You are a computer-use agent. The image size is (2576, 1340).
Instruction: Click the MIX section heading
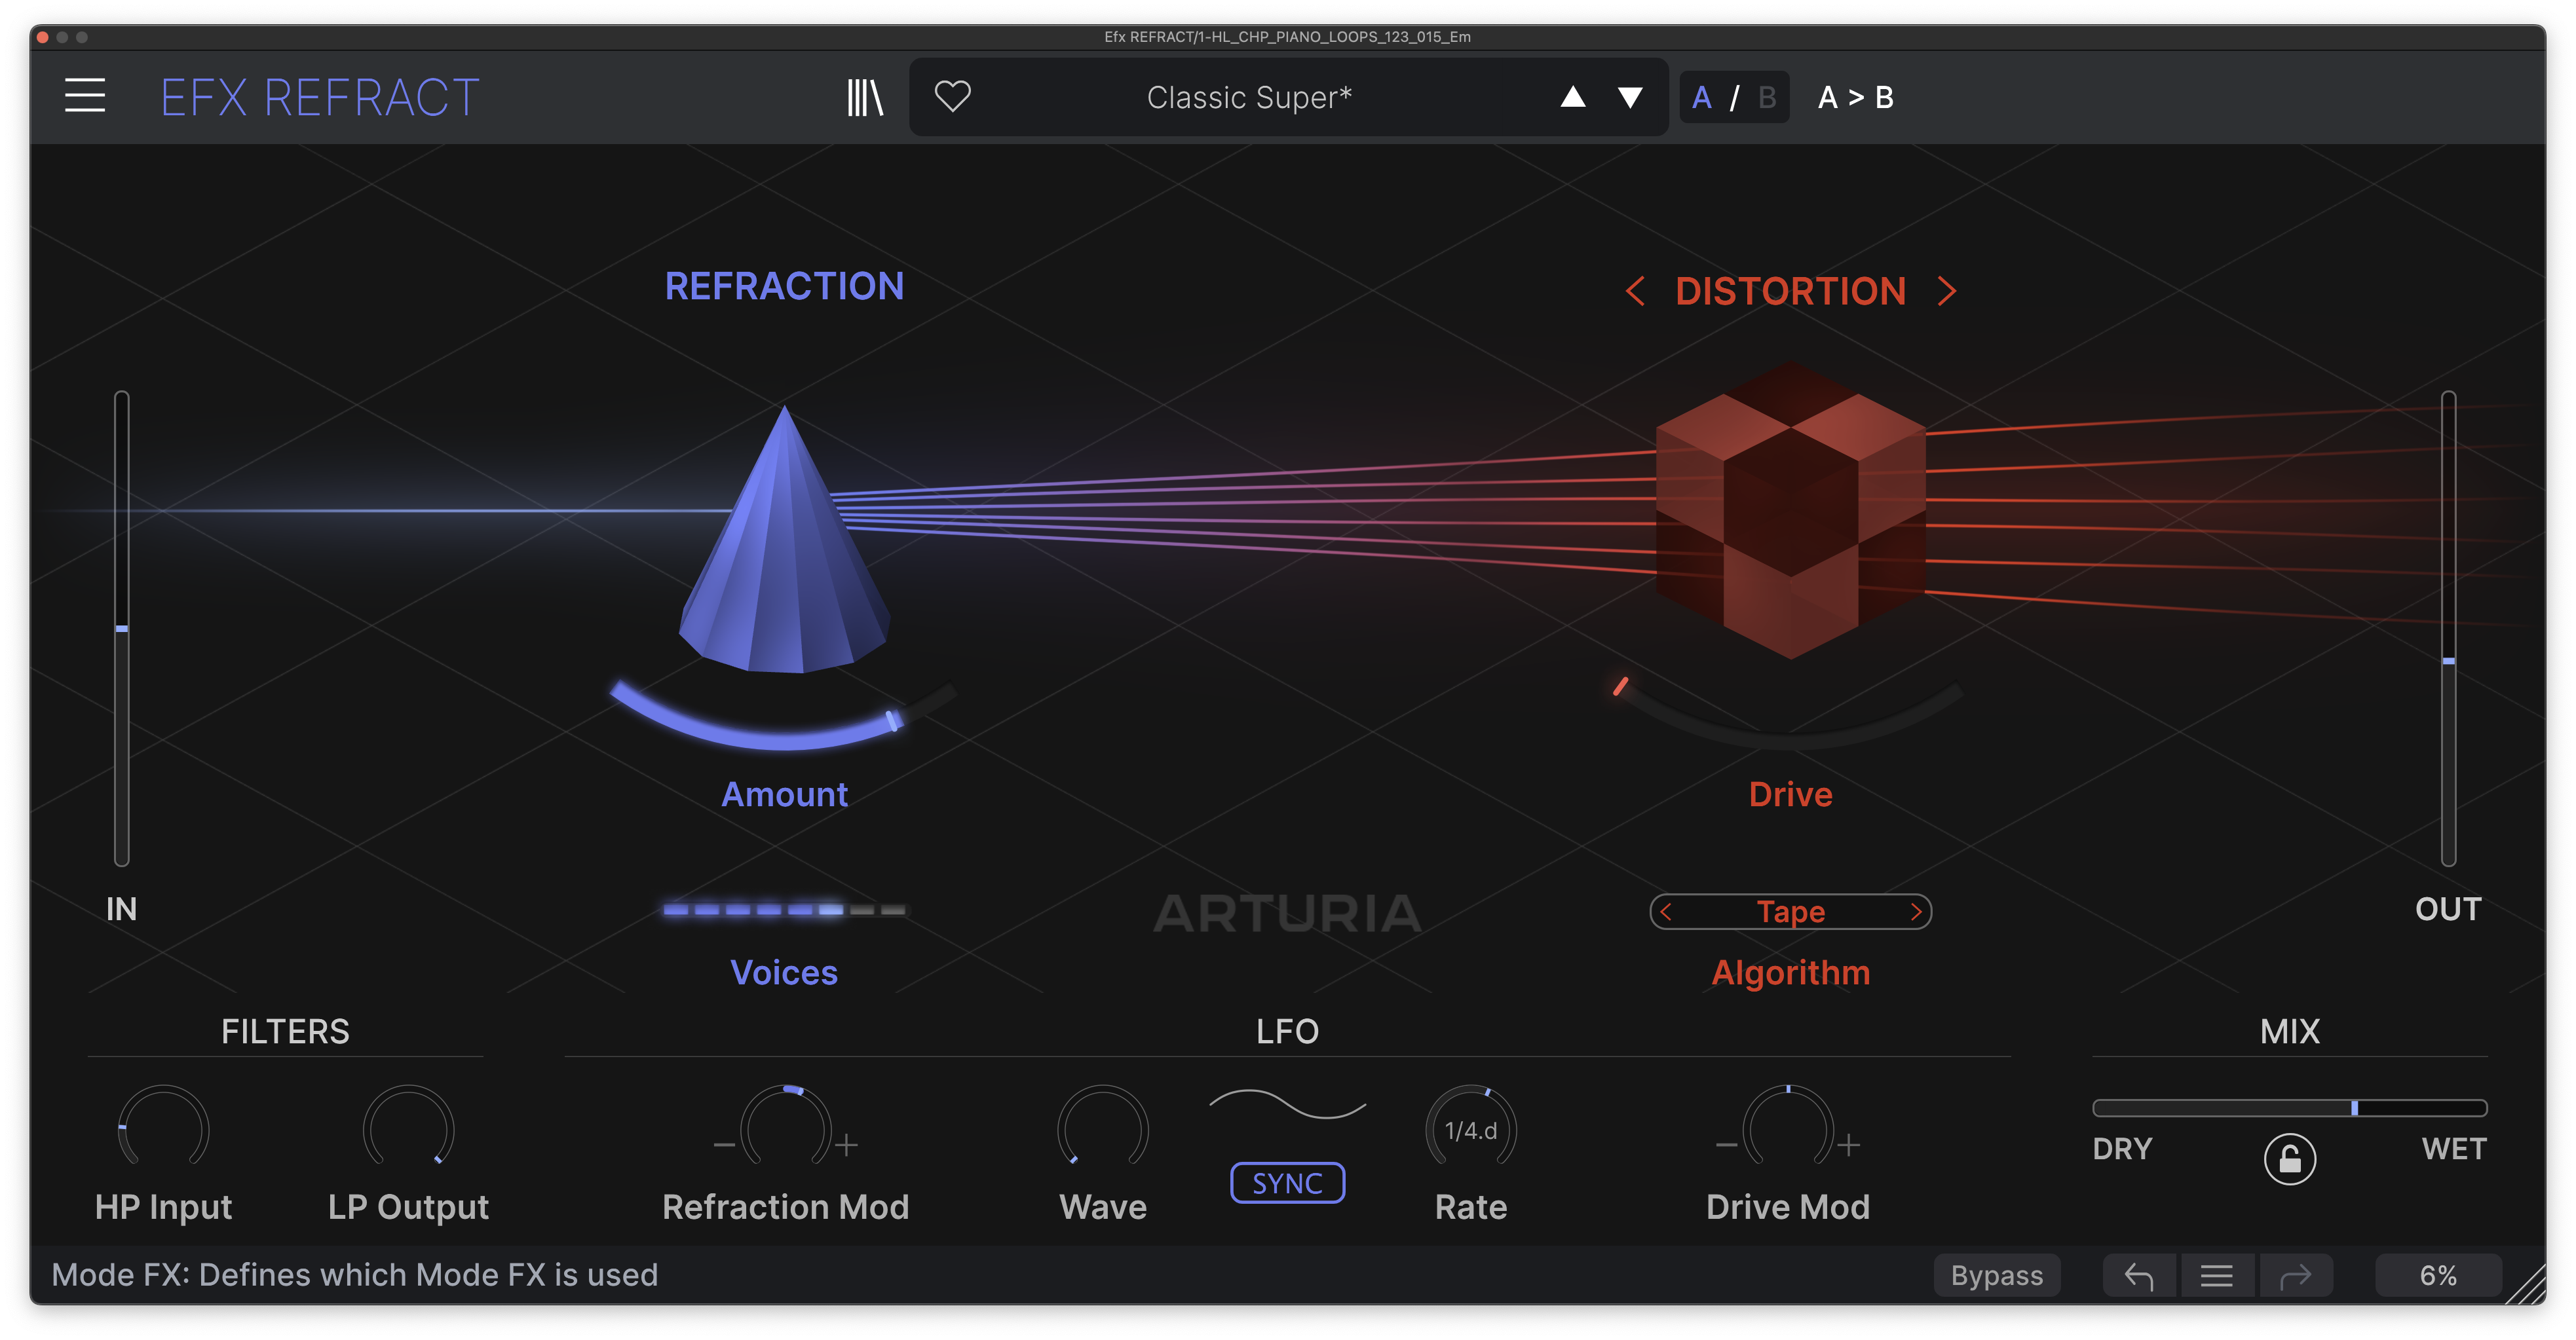pyautogui.click(x=2289, y=1031)
